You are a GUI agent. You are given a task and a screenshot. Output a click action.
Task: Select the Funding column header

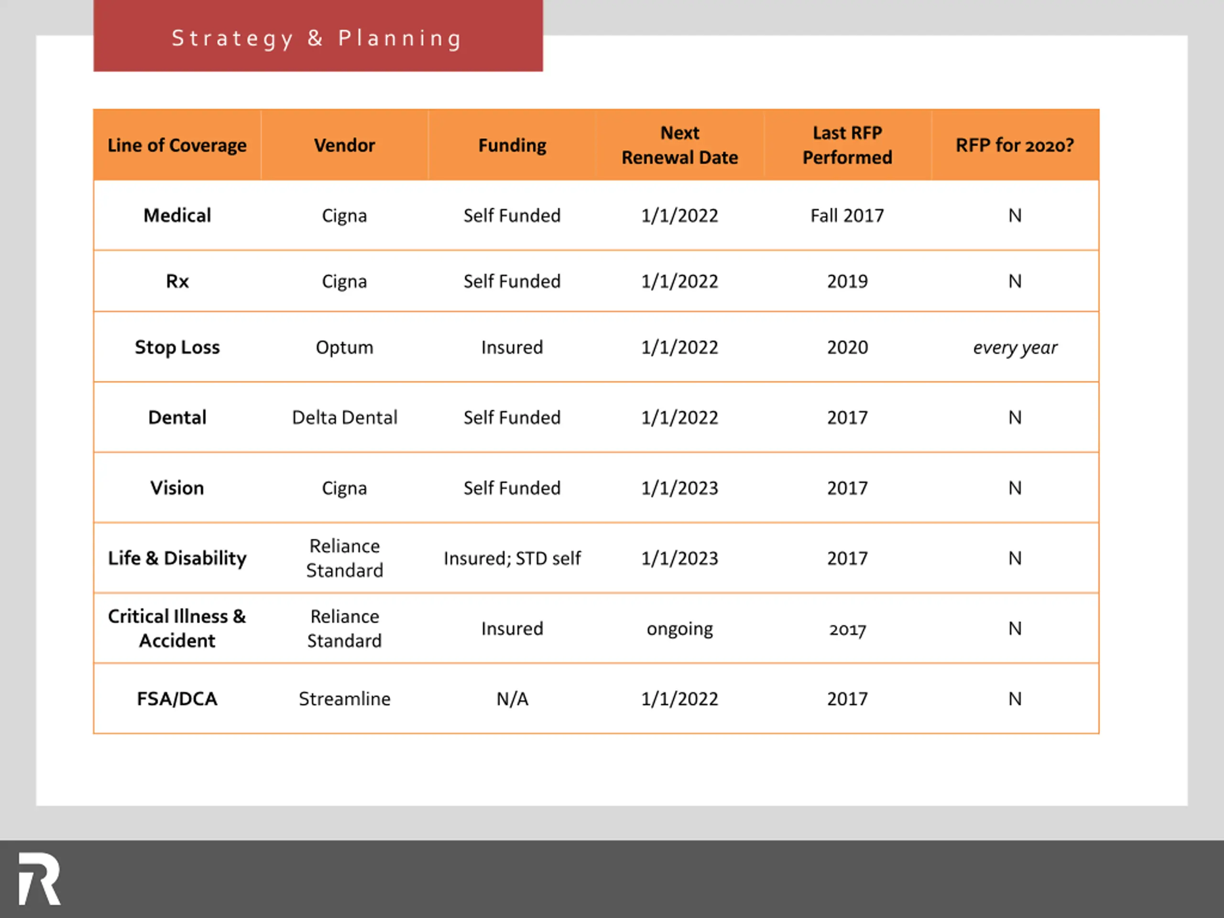tap(512, 145)
